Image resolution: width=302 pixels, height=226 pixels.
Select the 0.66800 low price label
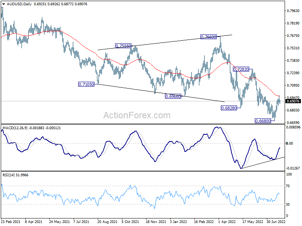263,121
